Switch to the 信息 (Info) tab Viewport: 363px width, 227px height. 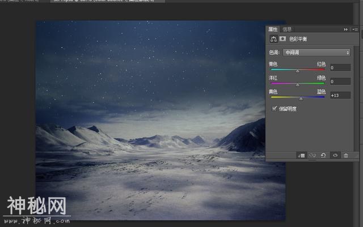point(287,29)
